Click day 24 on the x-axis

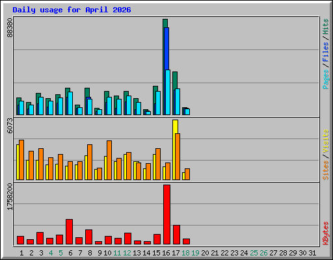244,253
